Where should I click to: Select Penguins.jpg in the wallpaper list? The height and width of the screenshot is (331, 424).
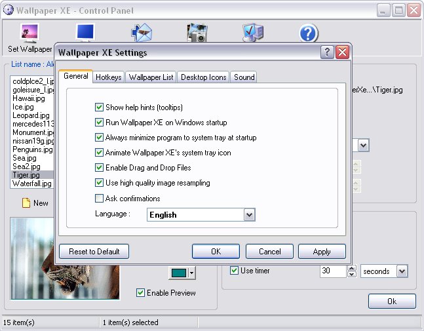tap(32, 149)
